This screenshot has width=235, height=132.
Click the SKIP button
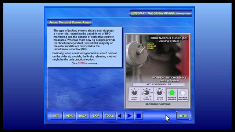click(96, 116)
